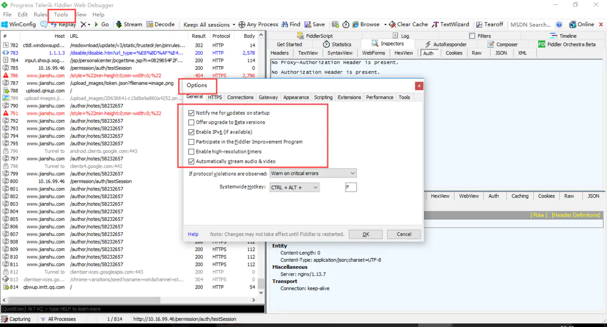607x327 pixels.
Task: Switch to Performance tab in Options
Action: click(x=380, y=97)
